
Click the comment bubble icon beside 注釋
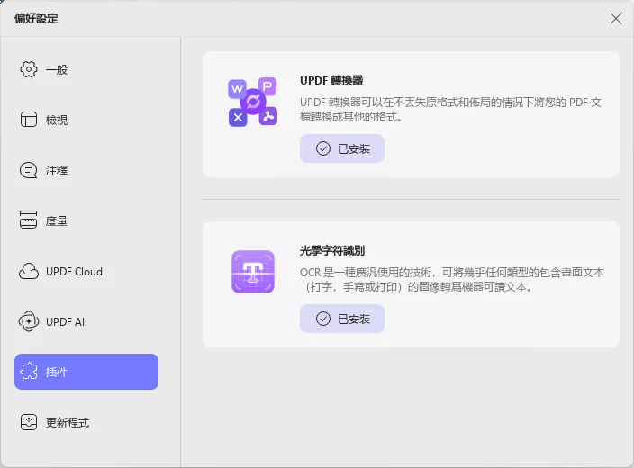tap(28, 170)
